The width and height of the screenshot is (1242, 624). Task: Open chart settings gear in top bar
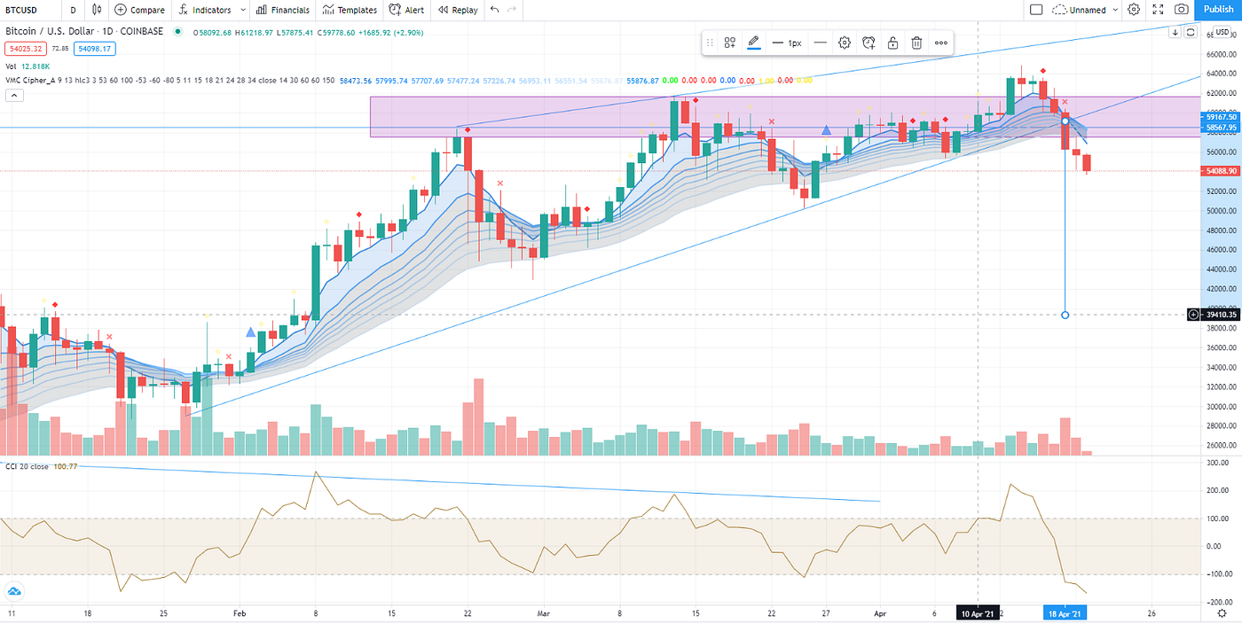[1134, 10]
